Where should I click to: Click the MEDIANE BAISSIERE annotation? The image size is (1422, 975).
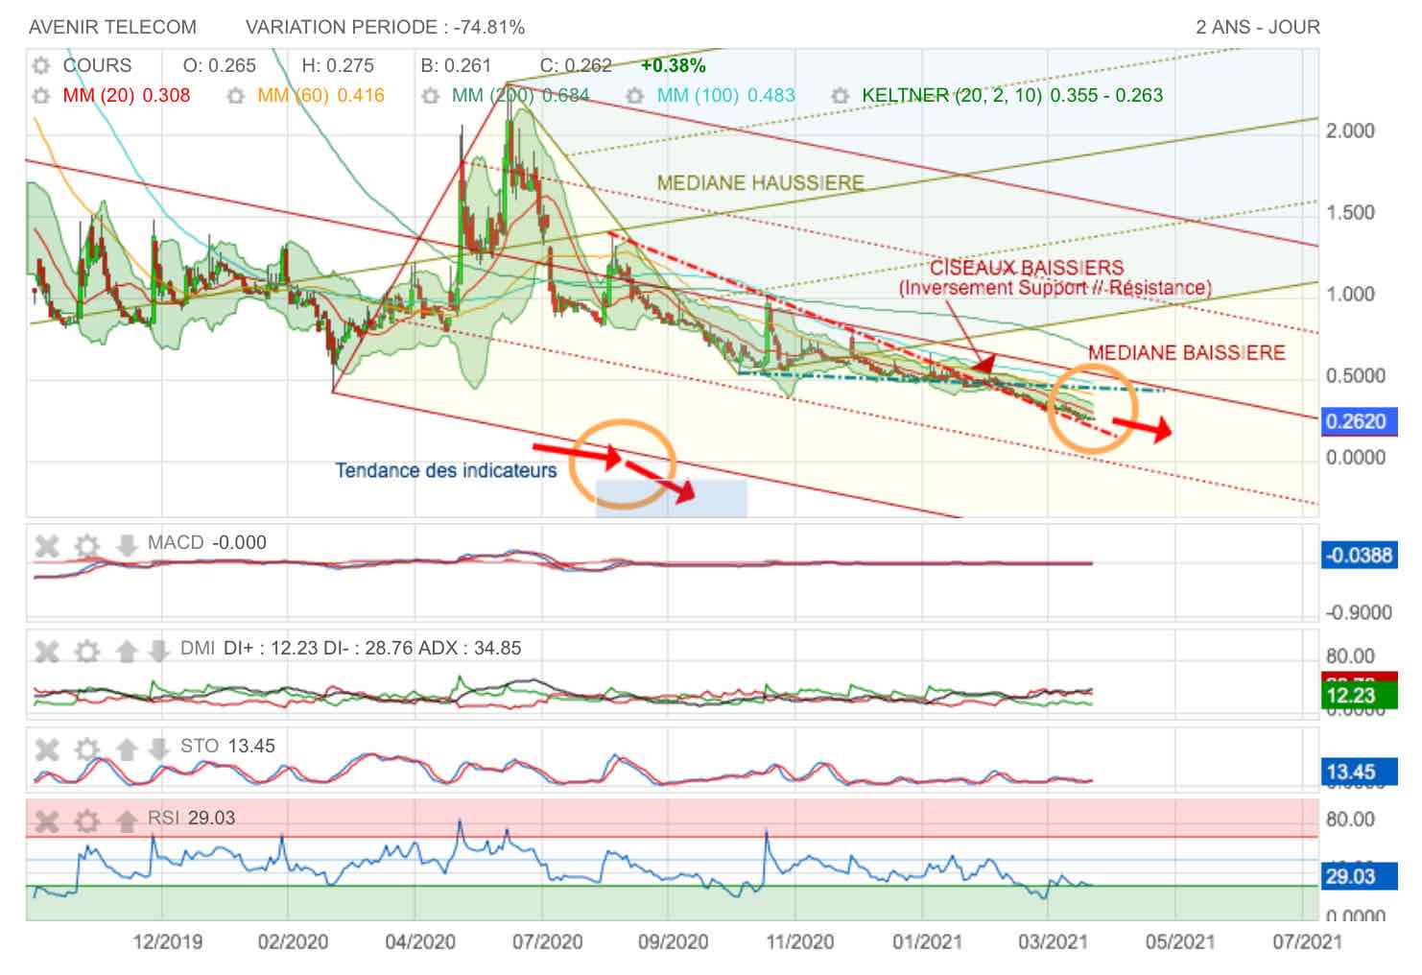(x=1187, y=352)
